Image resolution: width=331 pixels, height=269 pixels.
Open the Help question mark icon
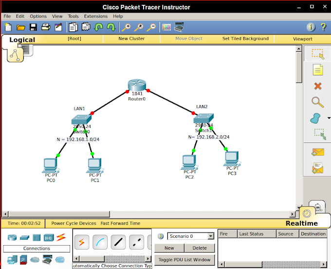click(x=323, y=27)
